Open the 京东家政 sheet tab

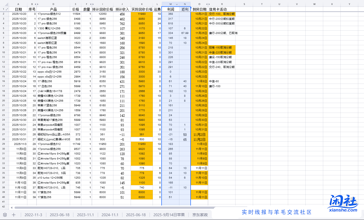pyautogui.click(x=200, y=215)
